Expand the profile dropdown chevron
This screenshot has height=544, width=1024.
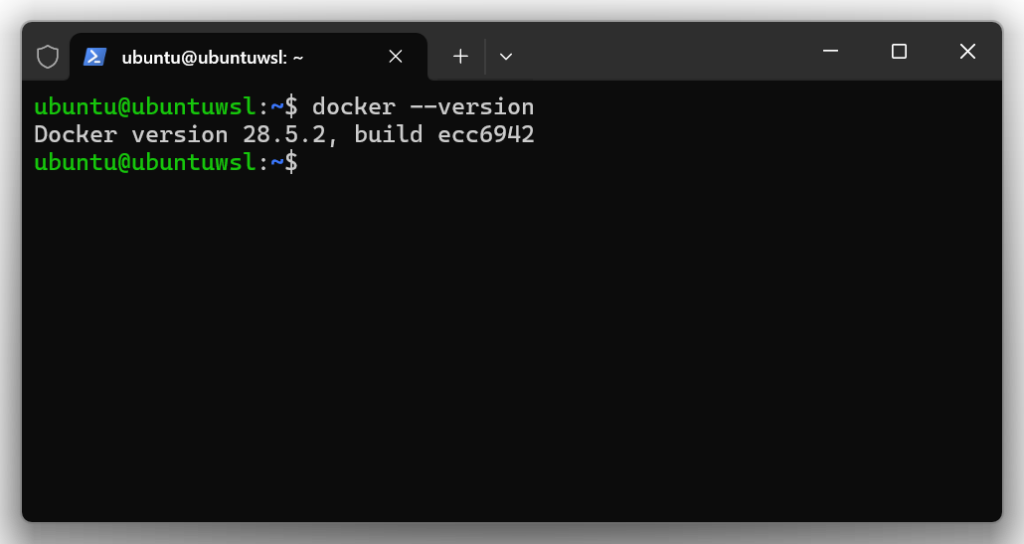(x=506, y=57)
